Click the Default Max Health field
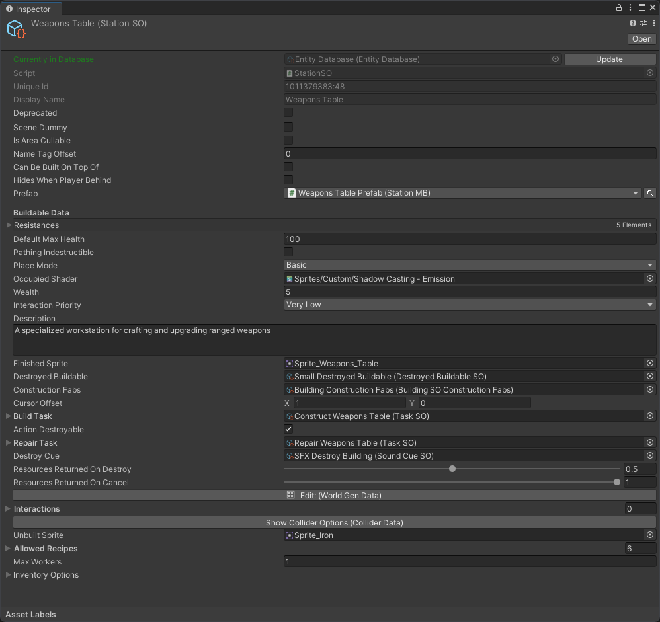This screenshot has height=622, width=660. (470, 239)
